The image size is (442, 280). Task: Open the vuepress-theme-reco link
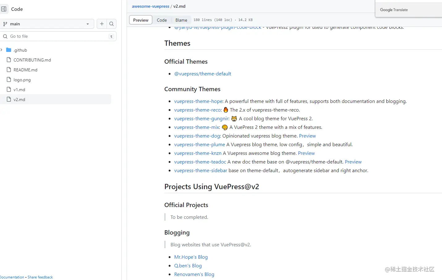pos(197,110)
